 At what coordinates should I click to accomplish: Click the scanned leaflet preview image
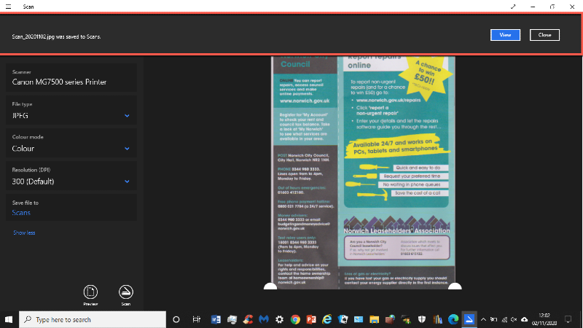tap(363, 172)
